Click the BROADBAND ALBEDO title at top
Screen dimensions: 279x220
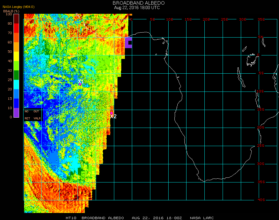pos(137,3)
